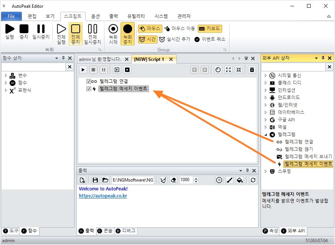
Task: Select 데이타베이스 in the API tree
Action: [291, 113]
